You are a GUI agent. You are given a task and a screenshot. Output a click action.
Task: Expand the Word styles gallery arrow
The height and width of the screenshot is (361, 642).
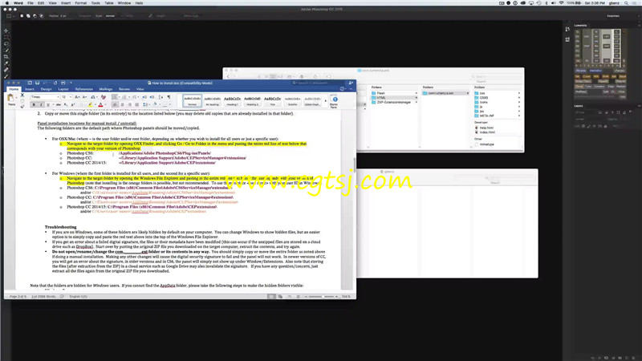pyautogui.click(x=326, y=101)
